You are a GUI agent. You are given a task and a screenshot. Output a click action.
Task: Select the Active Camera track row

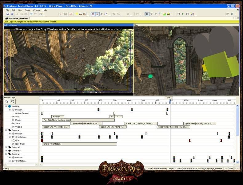(21, 113)
